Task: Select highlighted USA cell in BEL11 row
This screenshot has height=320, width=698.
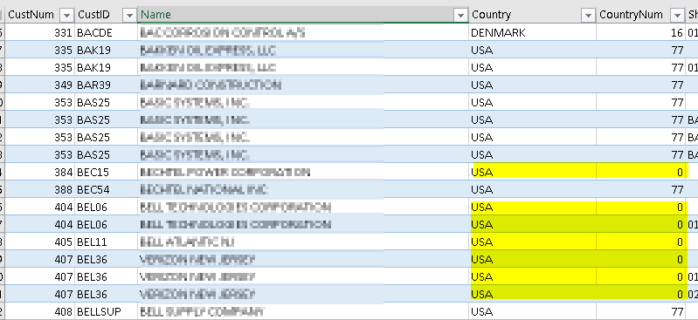Action: pos(532,242)
